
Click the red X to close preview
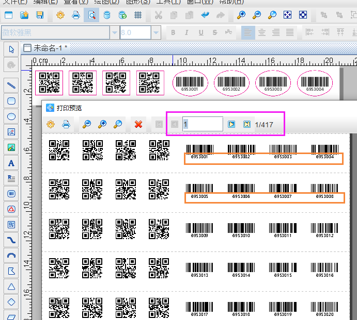(138, 124)
